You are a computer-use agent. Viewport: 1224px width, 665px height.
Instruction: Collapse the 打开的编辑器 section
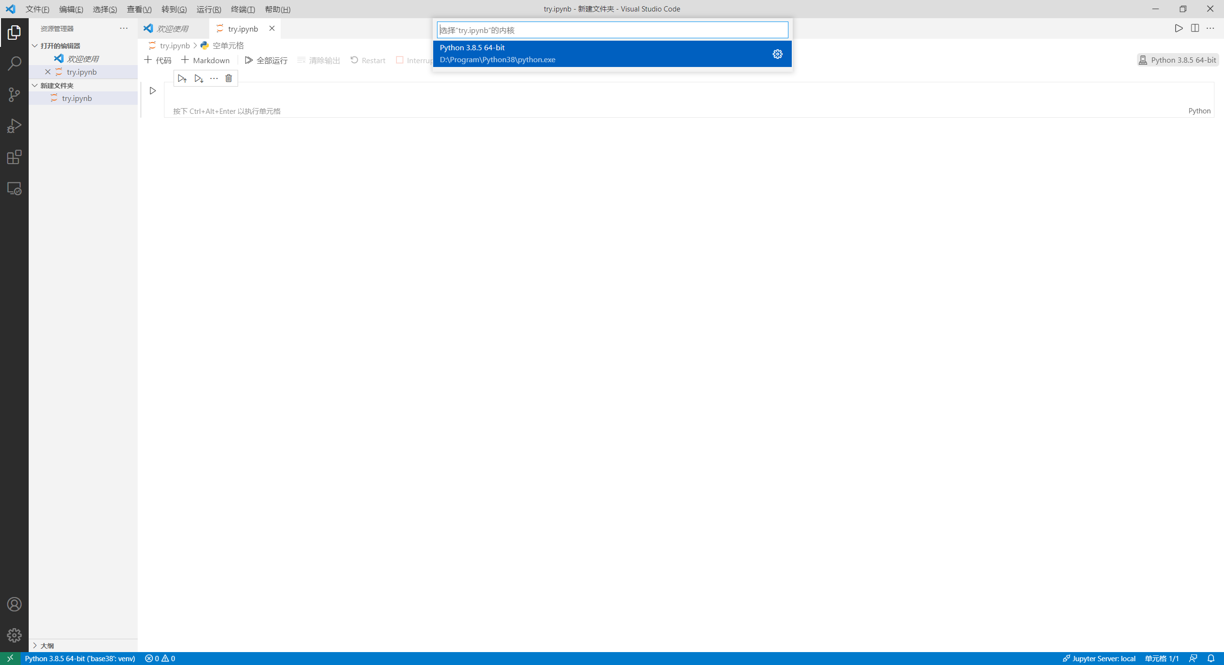(x=34, y=45)
